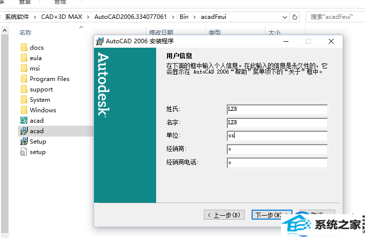Click the scroll up arrow in Explorer navigation pane

tap(4, 30)
